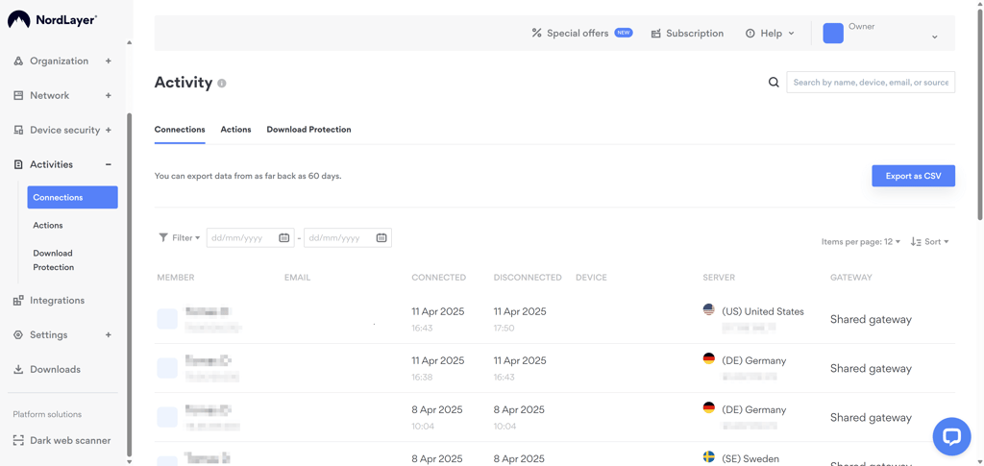Click the "(US) United States" server cell

tap(762, 311)
